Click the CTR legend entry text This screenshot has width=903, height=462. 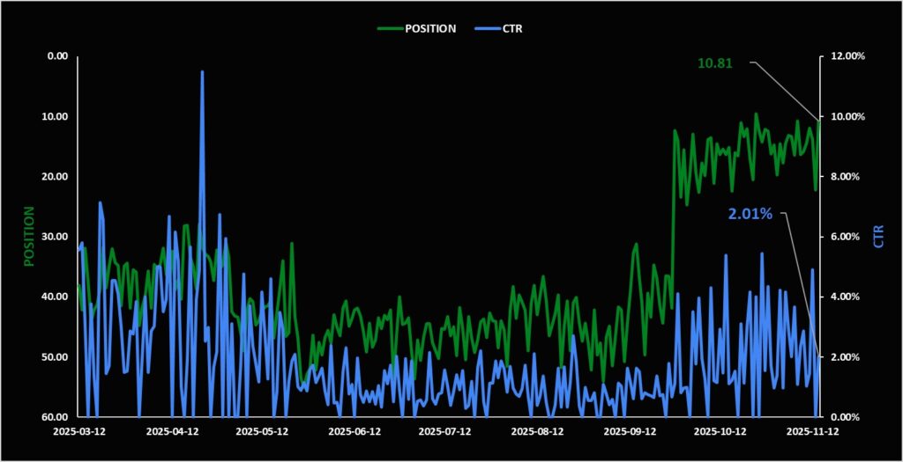pyautogui.click(x=511, y=28)
